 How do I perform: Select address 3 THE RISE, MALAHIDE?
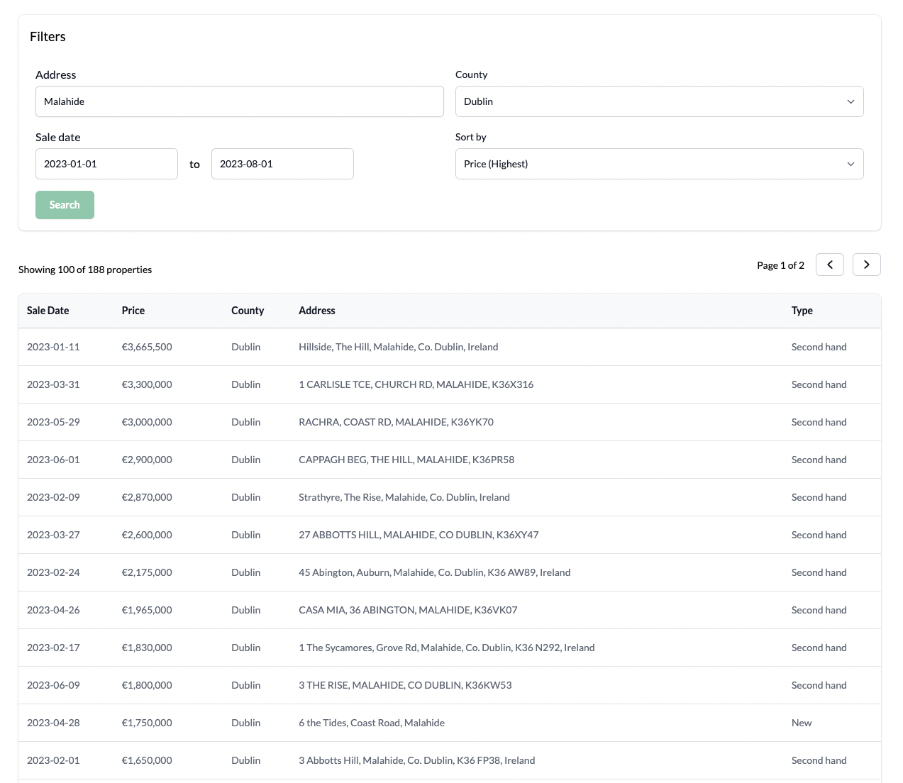pos(405,685)
